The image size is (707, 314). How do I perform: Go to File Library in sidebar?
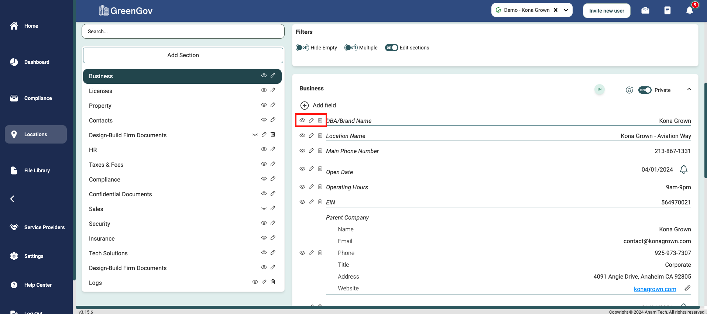(37, 170)
